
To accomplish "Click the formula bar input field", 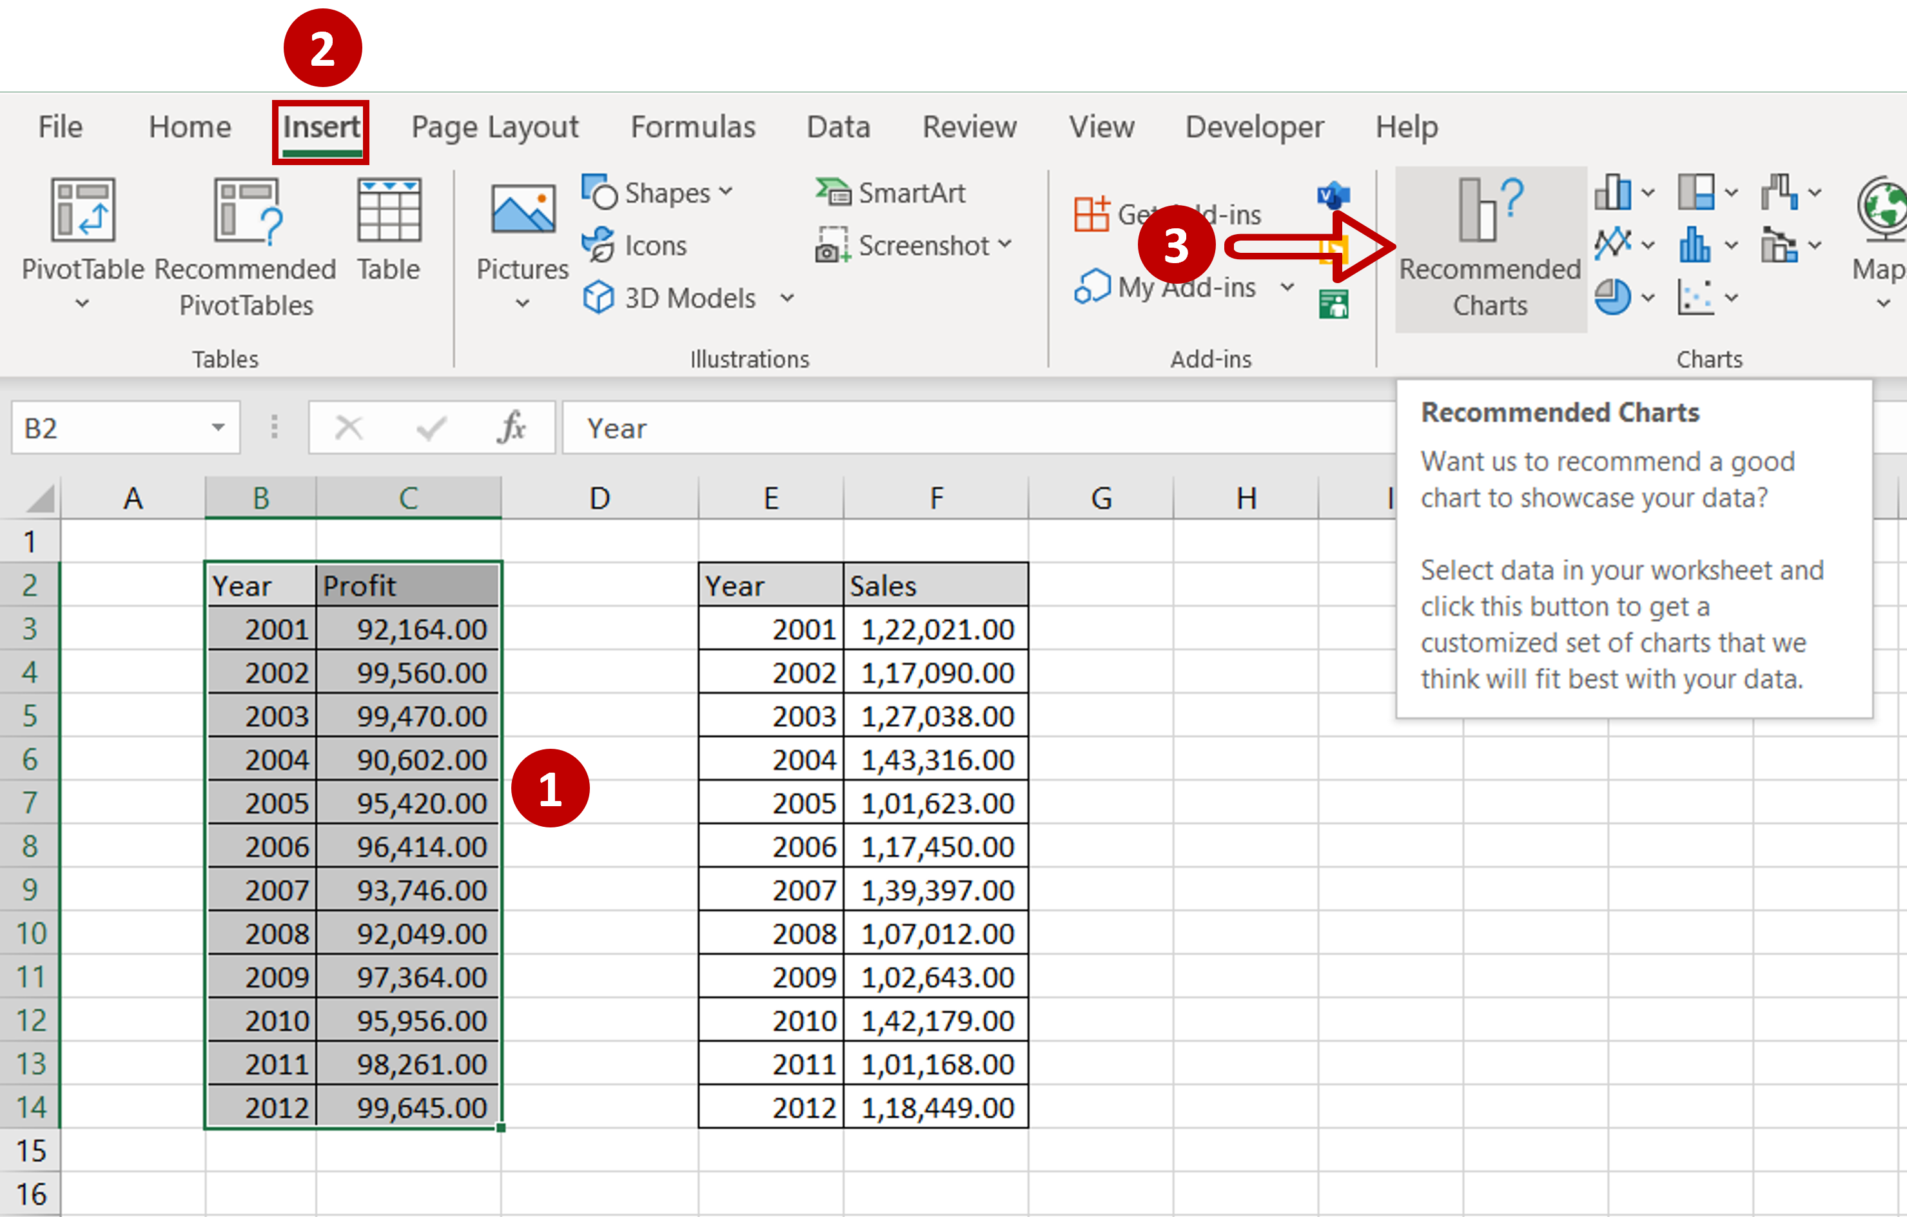I will pos(973,427).
